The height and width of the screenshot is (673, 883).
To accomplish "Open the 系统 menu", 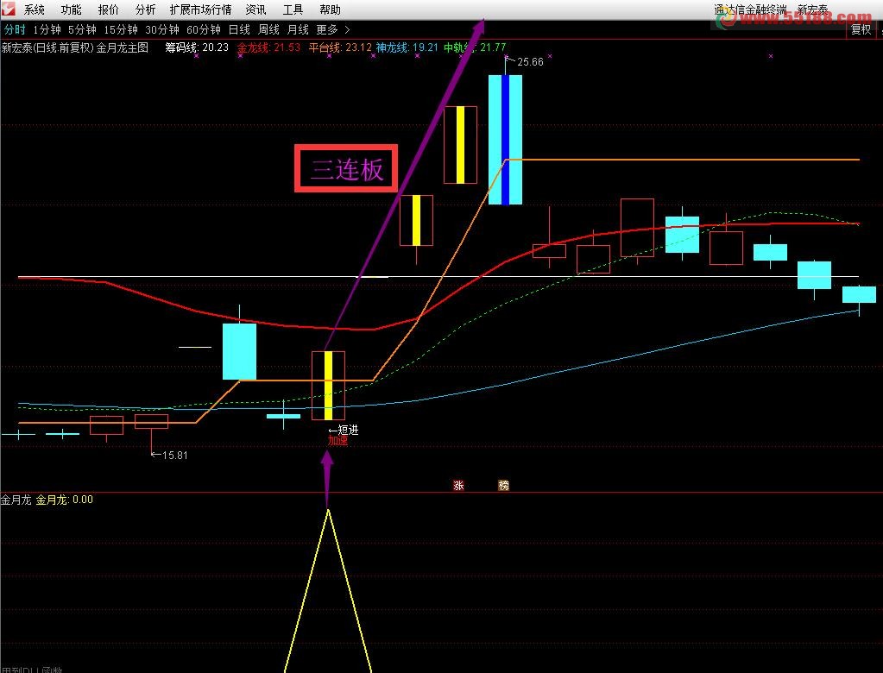I will pyautogui.click(x=35, y=10).
